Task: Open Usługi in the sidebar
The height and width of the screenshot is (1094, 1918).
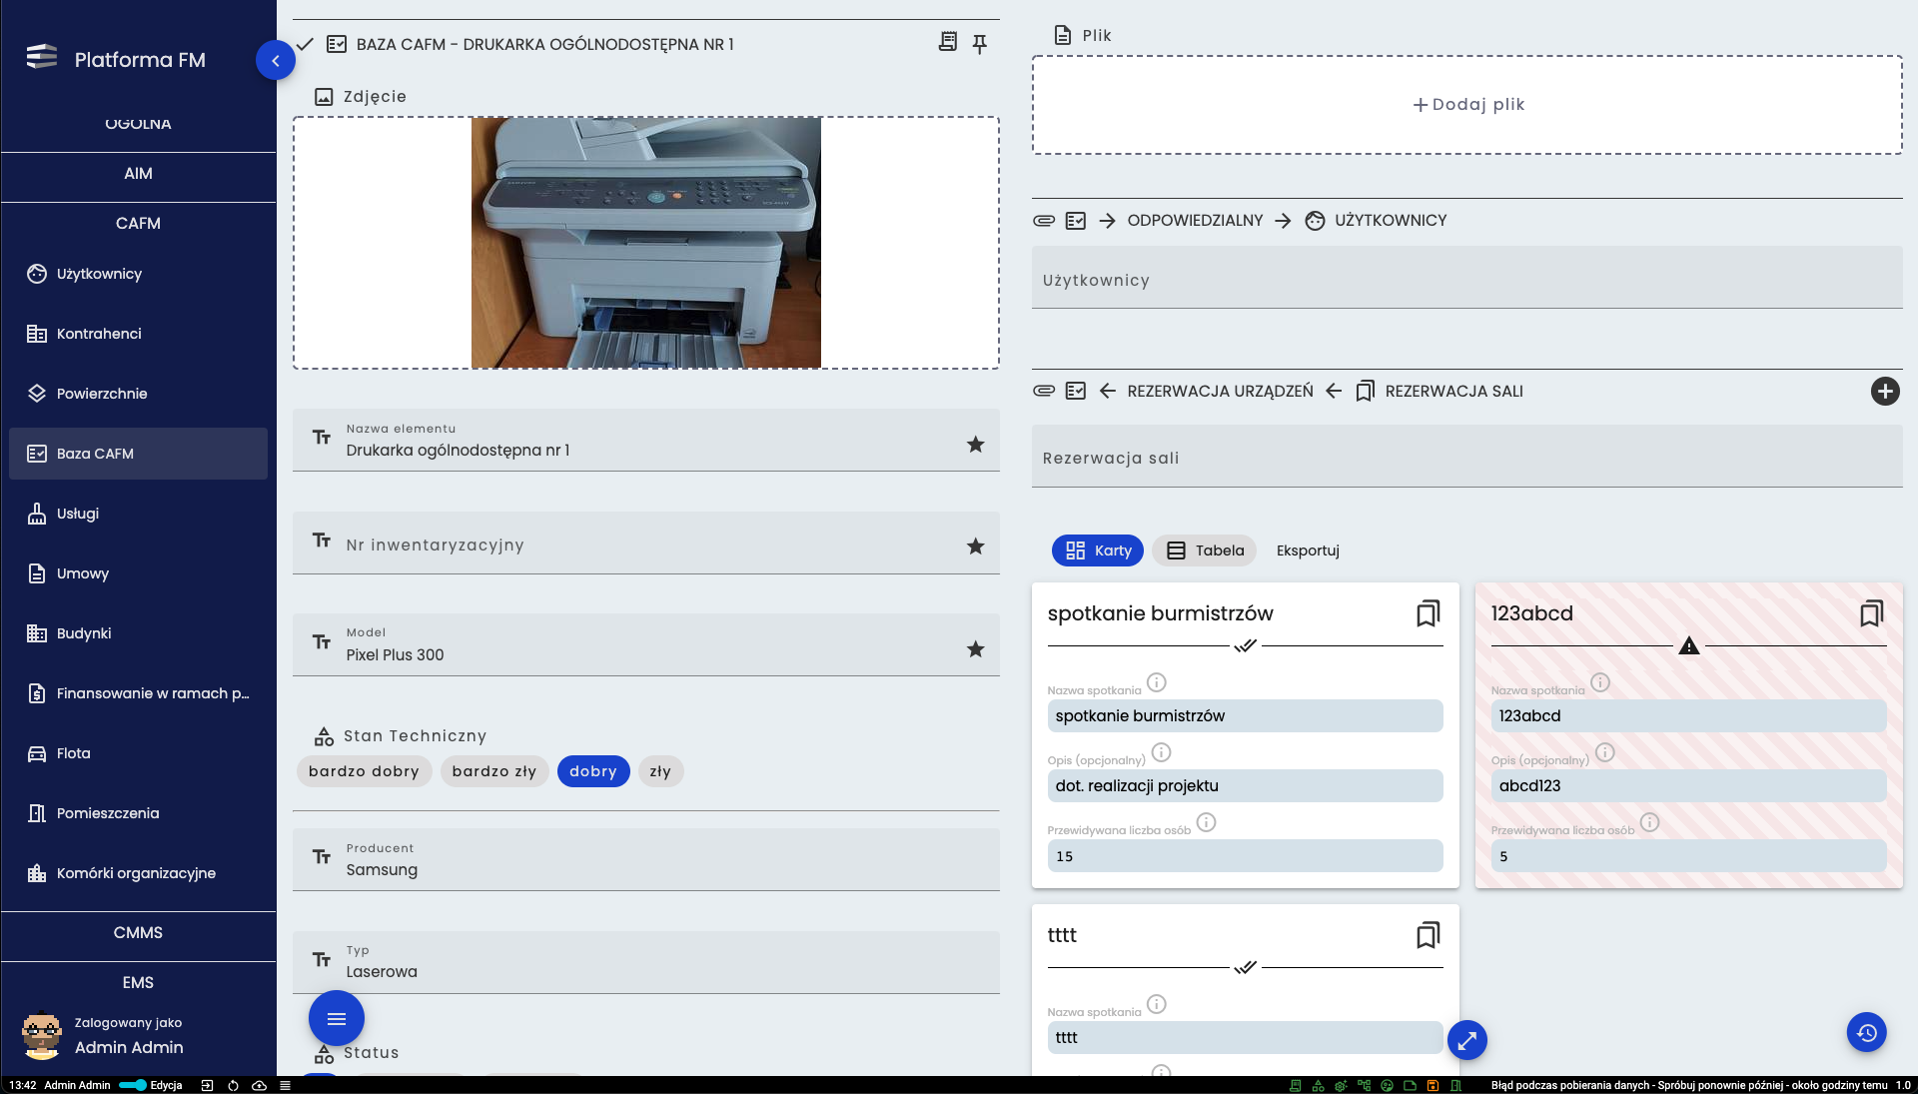Action: point(138,514)
